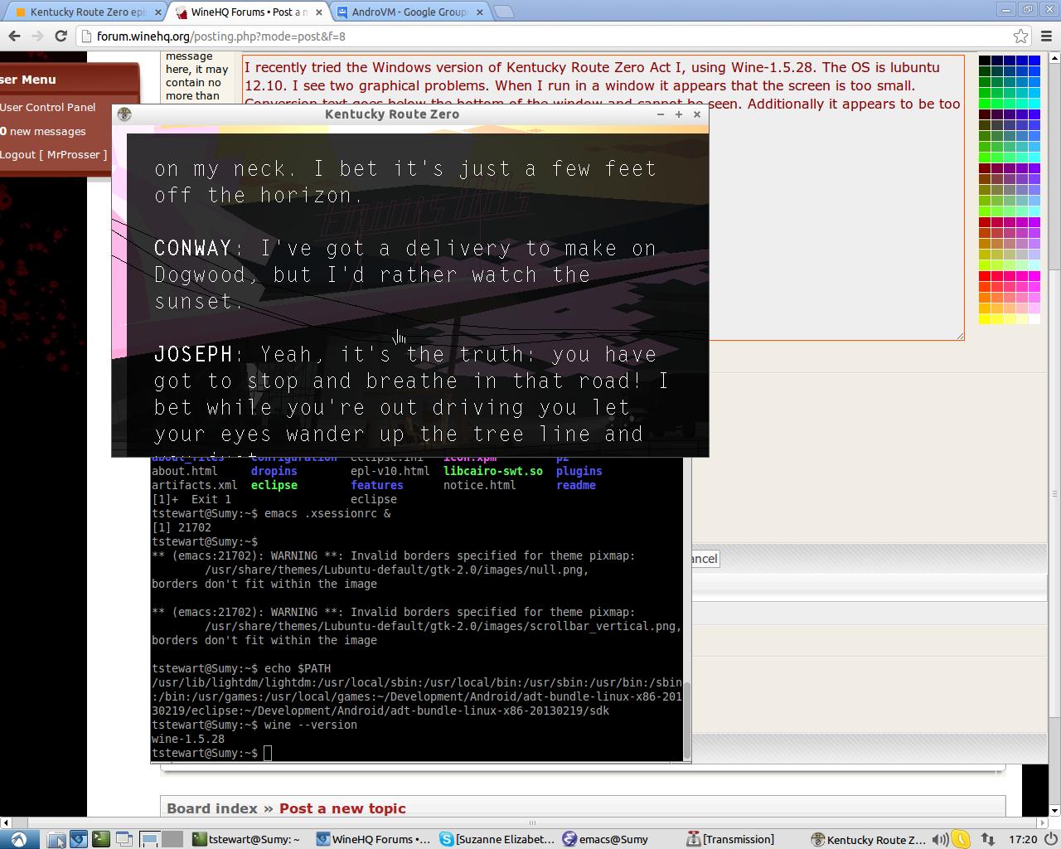This screenshot has width=1061, height=849.
Task: Select the WineHQ Forums tab
Action: pos(247,12)
